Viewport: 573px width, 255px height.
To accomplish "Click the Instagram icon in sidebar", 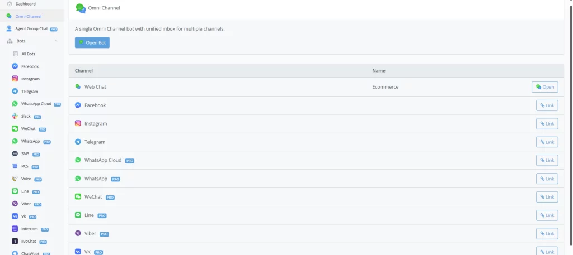I will [x=15, y=79].
